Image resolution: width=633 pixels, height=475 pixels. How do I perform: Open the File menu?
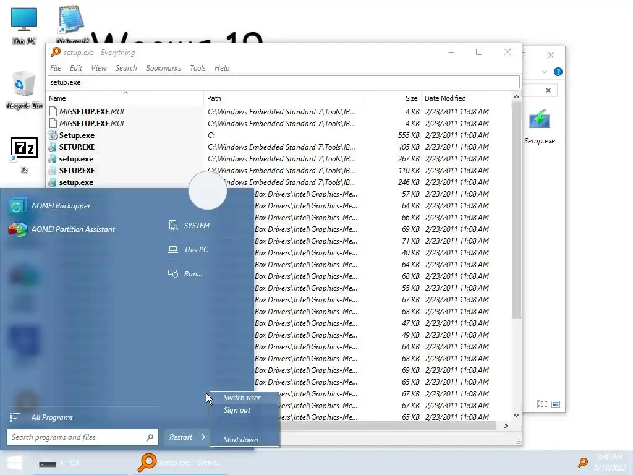tap(56, 68)
